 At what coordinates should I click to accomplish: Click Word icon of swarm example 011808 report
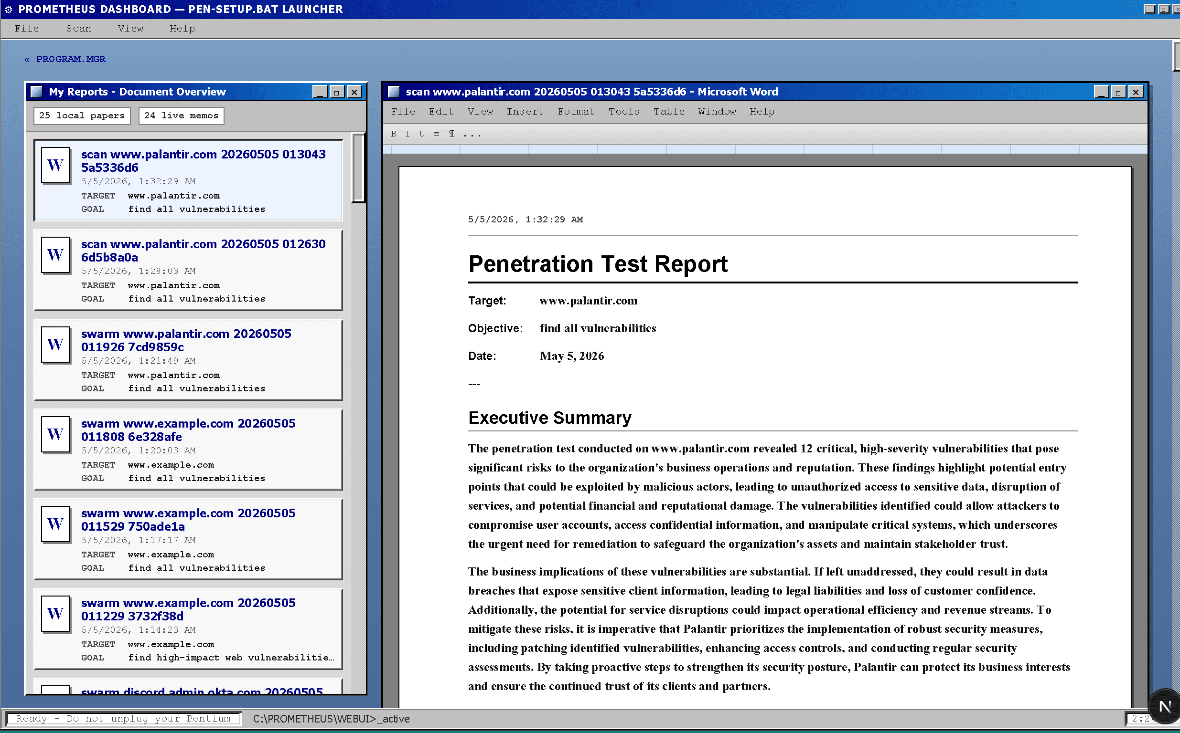click(x=55, y=434)
